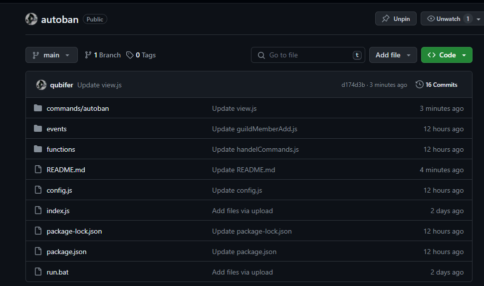This screenshot has width=484, height=286.
Task: Click the run.bat file icon
Action: [38, 272]
